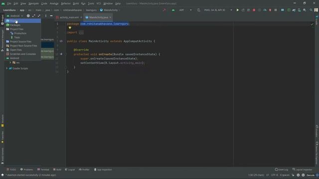Viewport: 319px width, 179px height.
Task: Open the VCS menu
Action: (99, 3)
